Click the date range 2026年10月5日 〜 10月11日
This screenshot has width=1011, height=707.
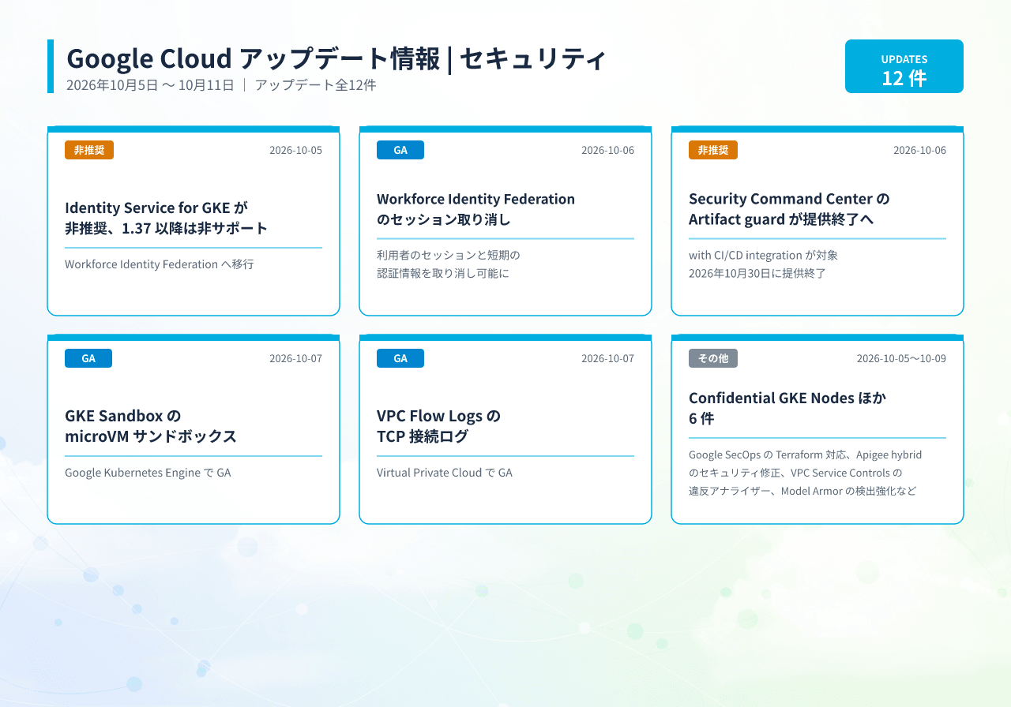click(x=150, y=85)
